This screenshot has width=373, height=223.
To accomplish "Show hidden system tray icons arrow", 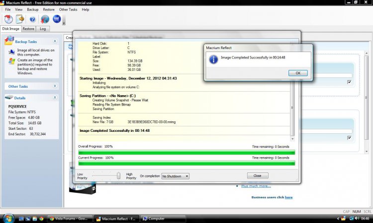I will click(x=338, y=219).
